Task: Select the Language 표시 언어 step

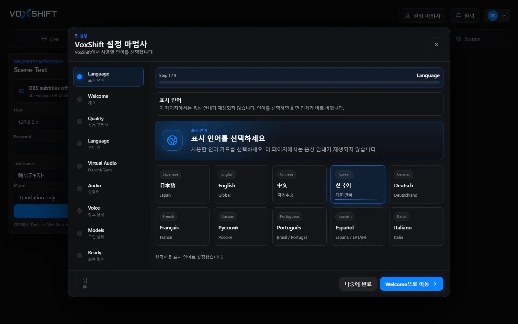Action: 108,77
